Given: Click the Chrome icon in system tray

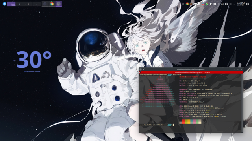Looking at the screenshot, I should [187, 4].
